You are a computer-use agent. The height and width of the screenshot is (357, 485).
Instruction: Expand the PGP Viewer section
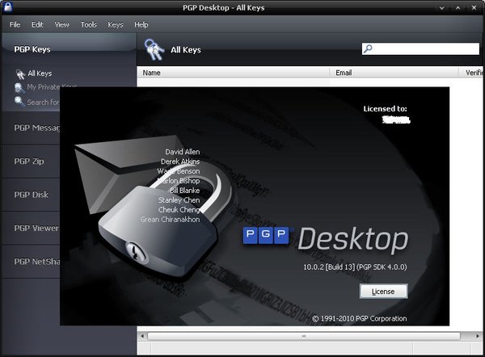(31, 228)
